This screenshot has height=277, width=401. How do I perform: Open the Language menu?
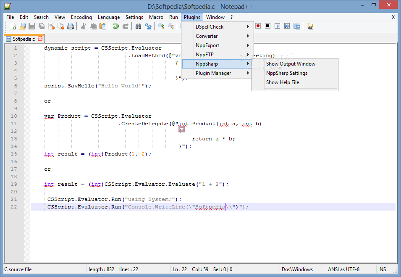(109, 17)
